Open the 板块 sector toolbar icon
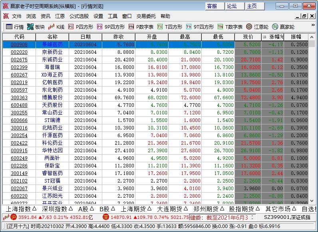The width and height of the screenshot is (318, 232). click(36, 27)
